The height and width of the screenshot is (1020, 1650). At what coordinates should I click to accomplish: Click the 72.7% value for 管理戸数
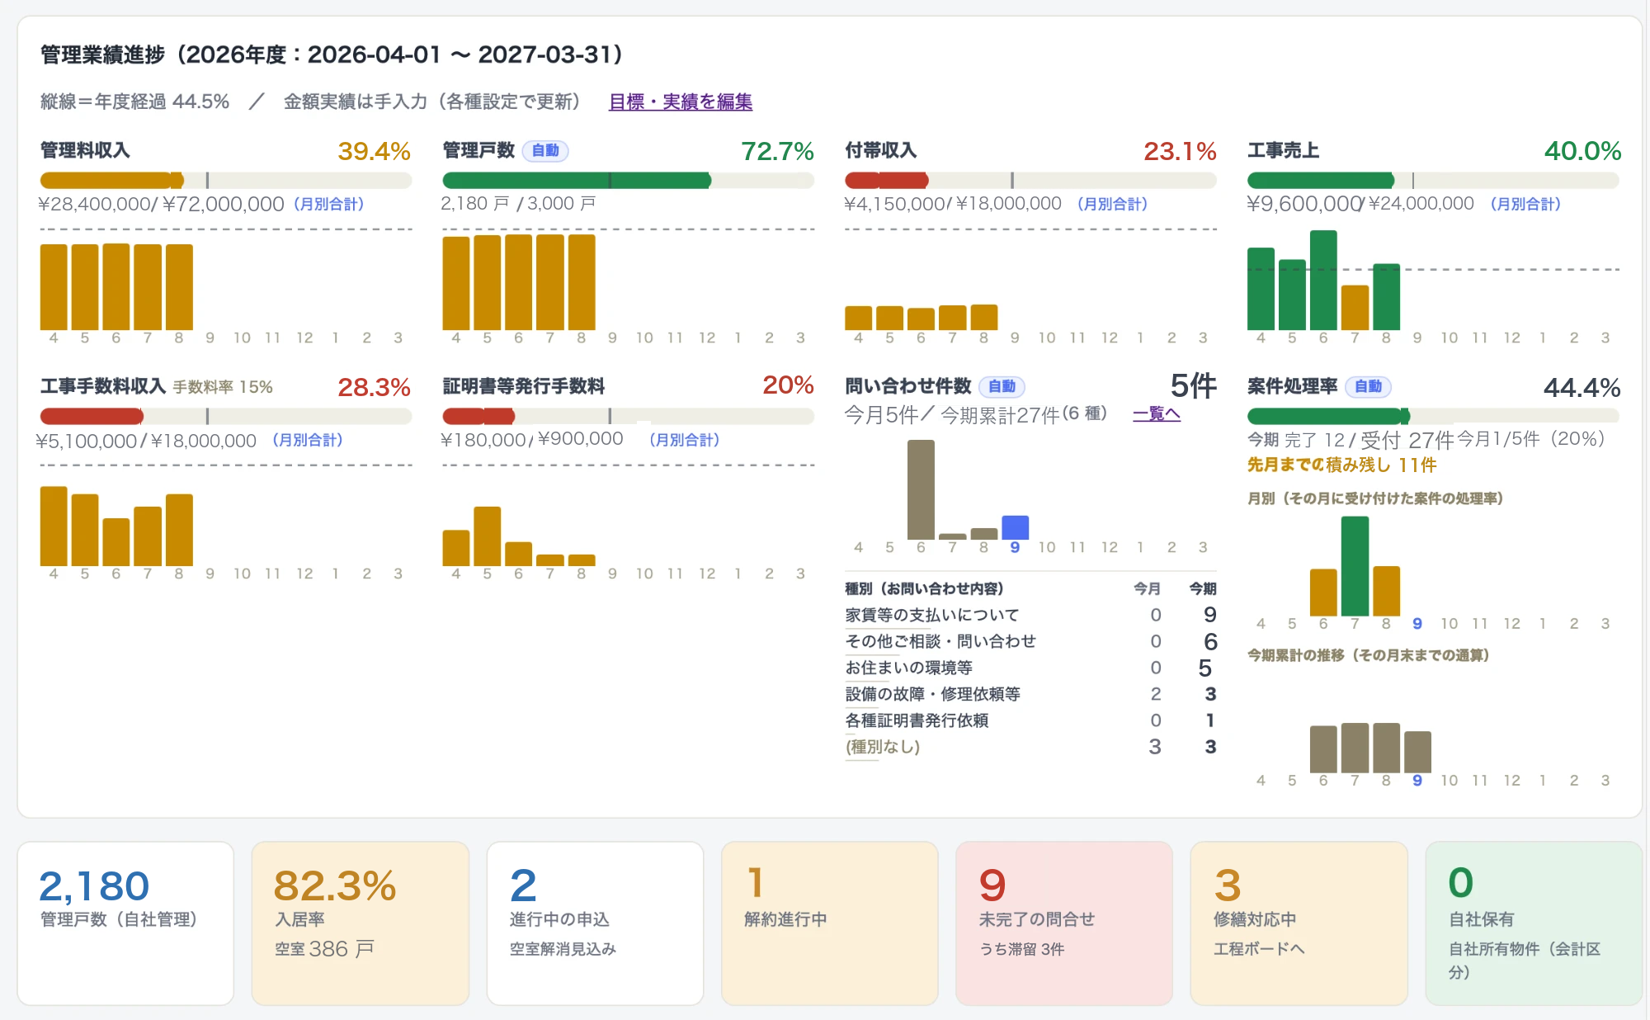click(777, 151)
